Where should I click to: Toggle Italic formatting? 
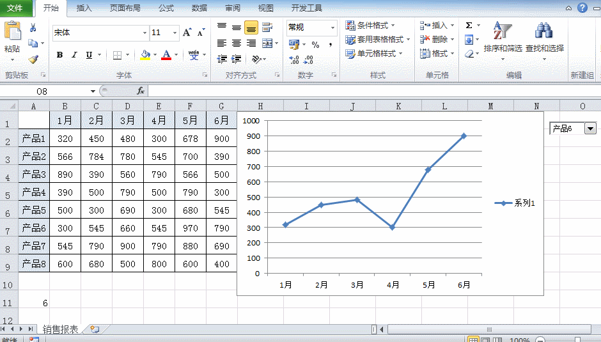pyautogui.click(x=74, y=55)
